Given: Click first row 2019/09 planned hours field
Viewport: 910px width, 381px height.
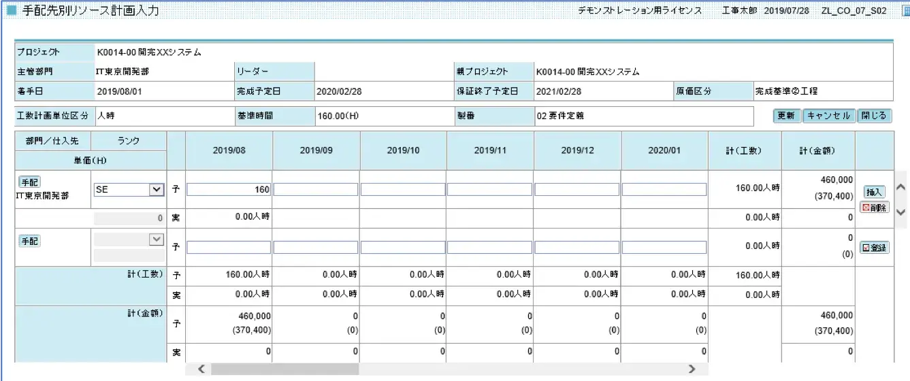Looking at the screenshot, I should [316, 190].
